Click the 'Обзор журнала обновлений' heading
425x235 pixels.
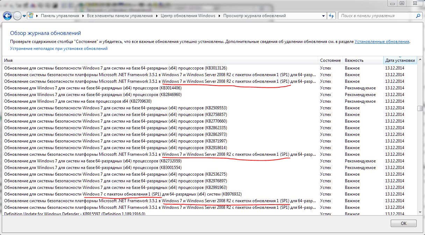pos(45,33)
